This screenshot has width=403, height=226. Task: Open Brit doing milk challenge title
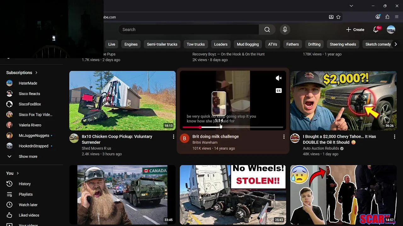216,137
